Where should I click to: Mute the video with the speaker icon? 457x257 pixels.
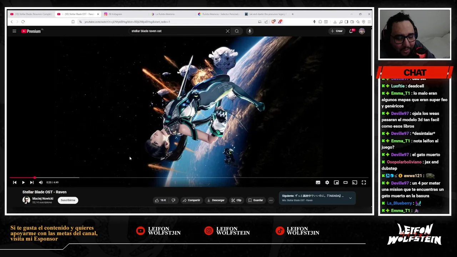click(41, 182)
